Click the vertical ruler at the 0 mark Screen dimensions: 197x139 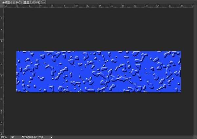tap(2, 51)
